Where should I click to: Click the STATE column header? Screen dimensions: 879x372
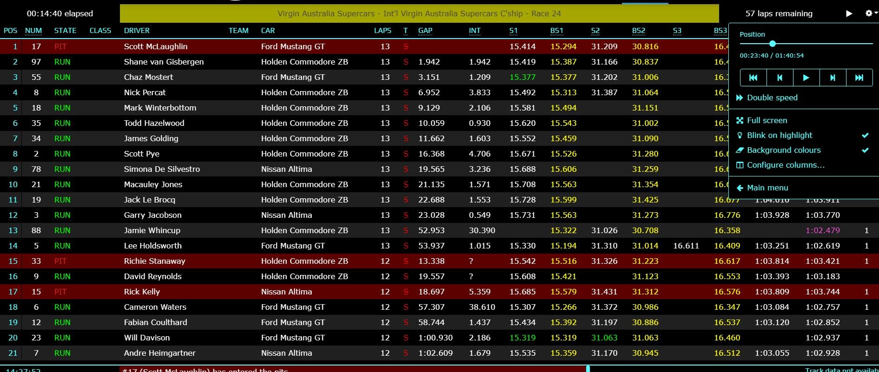[65, 31]
